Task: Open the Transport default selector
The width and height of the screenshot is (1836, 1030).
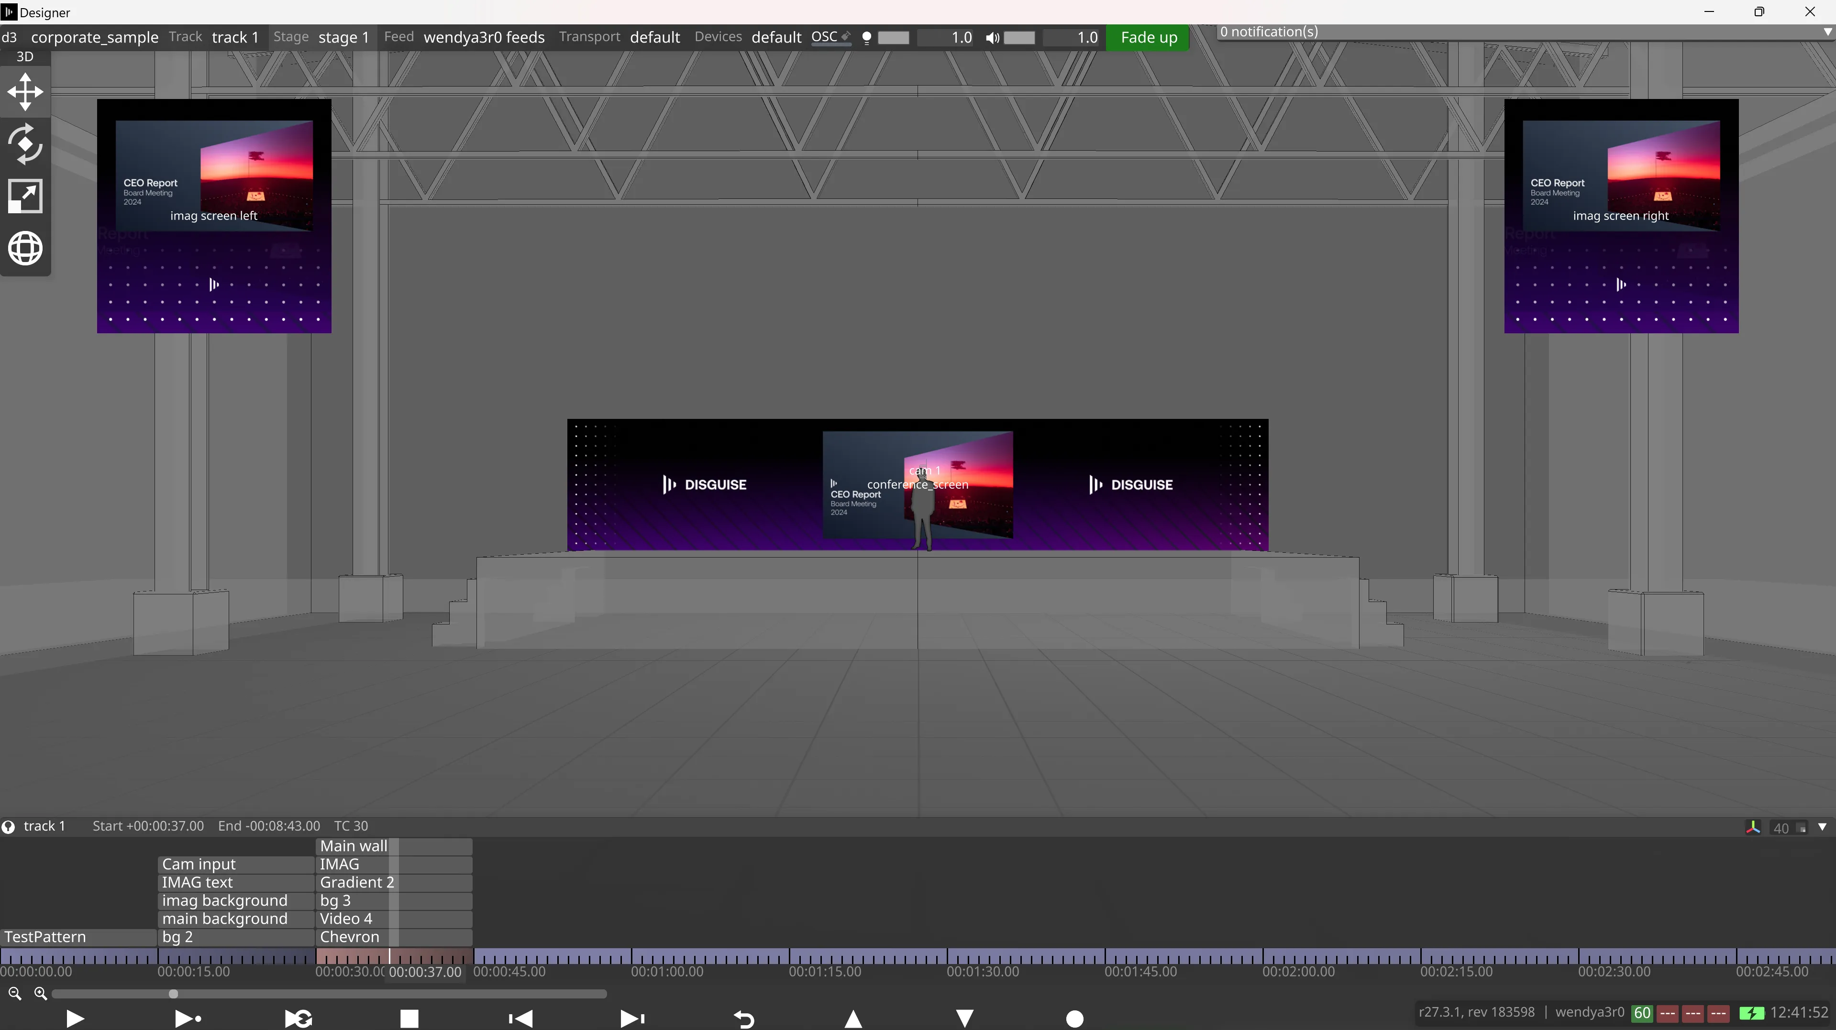Action: 654,37
